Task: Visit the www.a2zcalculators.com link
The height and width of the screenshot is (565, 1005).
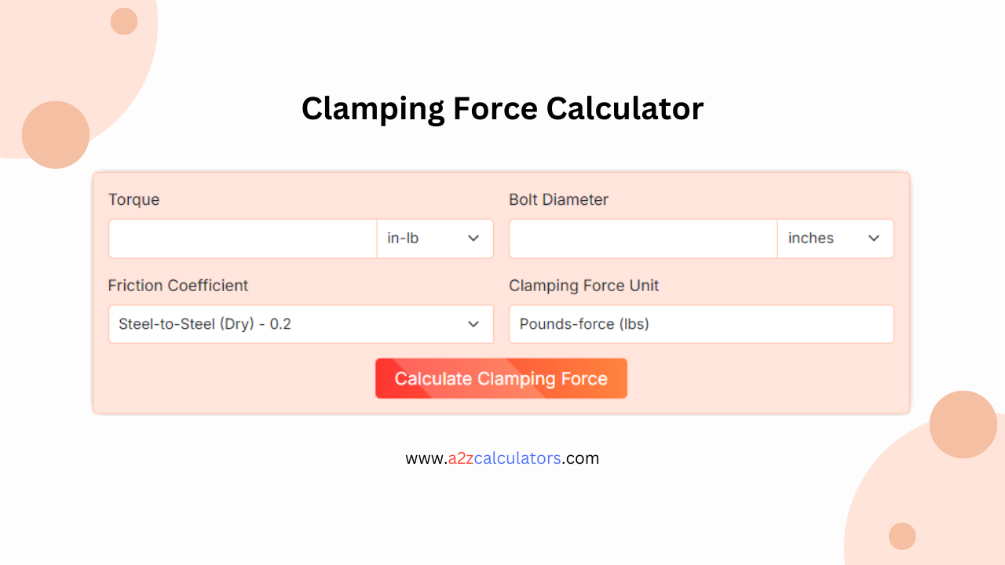Action: click(502, 458)
